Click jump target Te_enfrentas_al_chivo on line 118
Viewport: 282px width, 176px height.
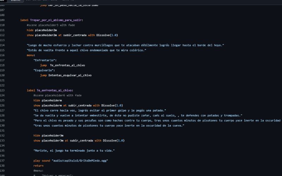[x=67, y=65]
